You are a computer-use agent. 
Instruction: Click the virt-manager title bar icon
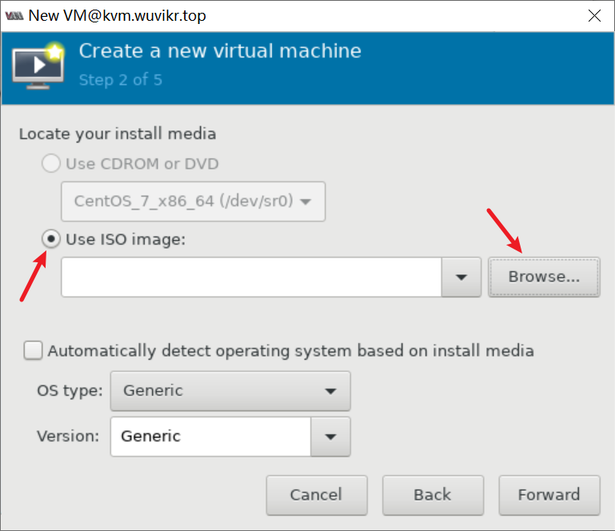(14, 16)
